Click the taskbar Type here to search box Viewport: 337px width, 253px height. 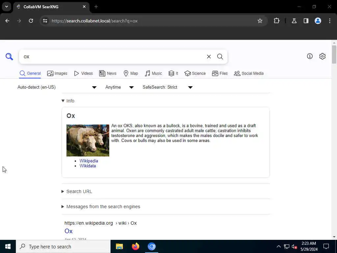(x=63, y=246)
